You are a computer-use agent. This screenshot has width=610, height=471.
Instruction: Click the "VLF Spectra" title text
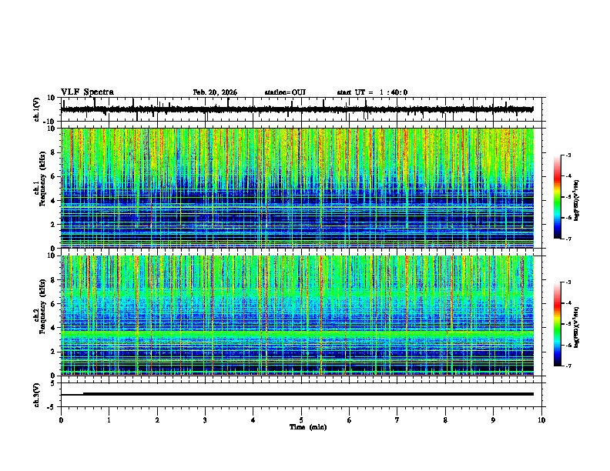87,92
